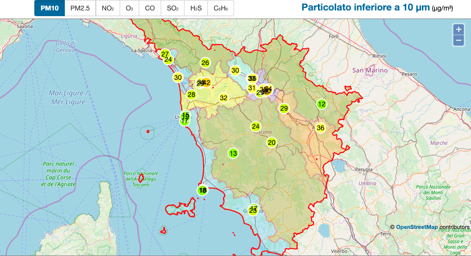Open the station marker with value 26
The image size is (471, 256).
pos(205,63)
